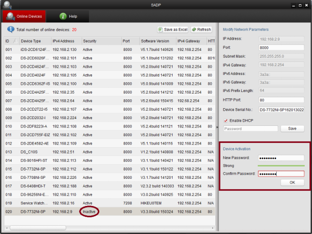Open the Online Devices tab
This screenshot has width=312, height=234.
24,17
